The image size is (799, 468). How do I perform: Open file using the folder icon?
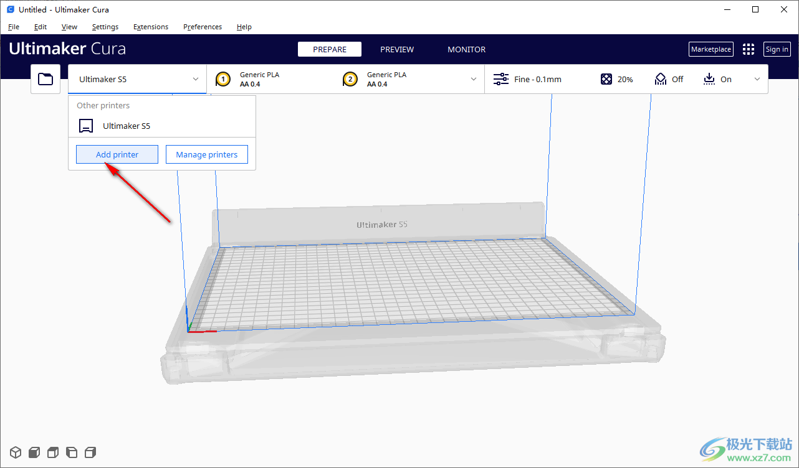point(45,79)
